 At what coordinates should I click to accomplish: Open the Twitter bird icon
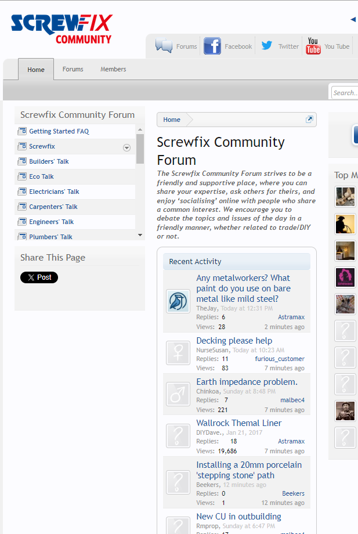coord(267,46)
